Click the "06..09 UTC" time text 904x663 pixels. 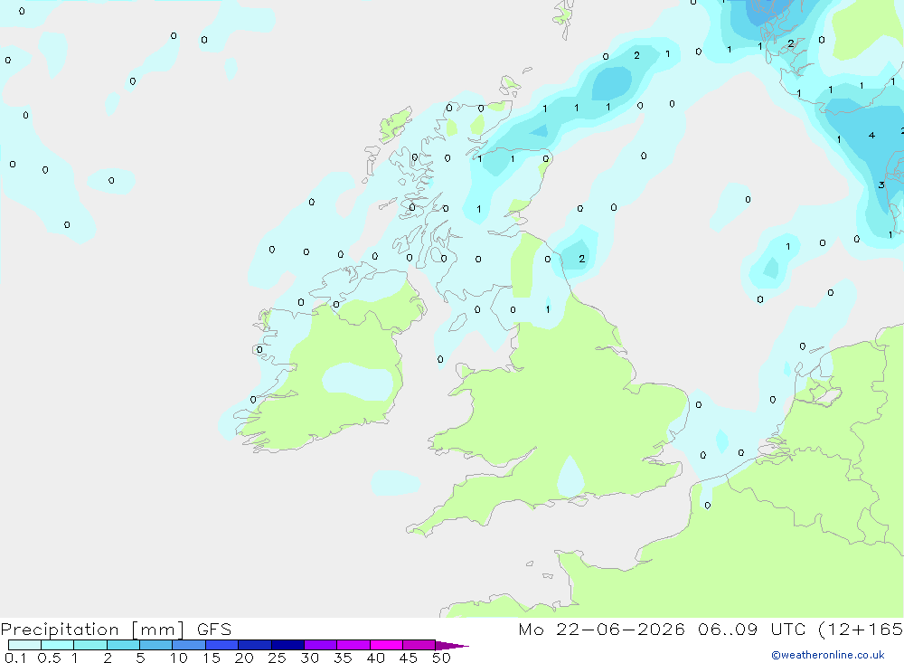pos(750,630)
